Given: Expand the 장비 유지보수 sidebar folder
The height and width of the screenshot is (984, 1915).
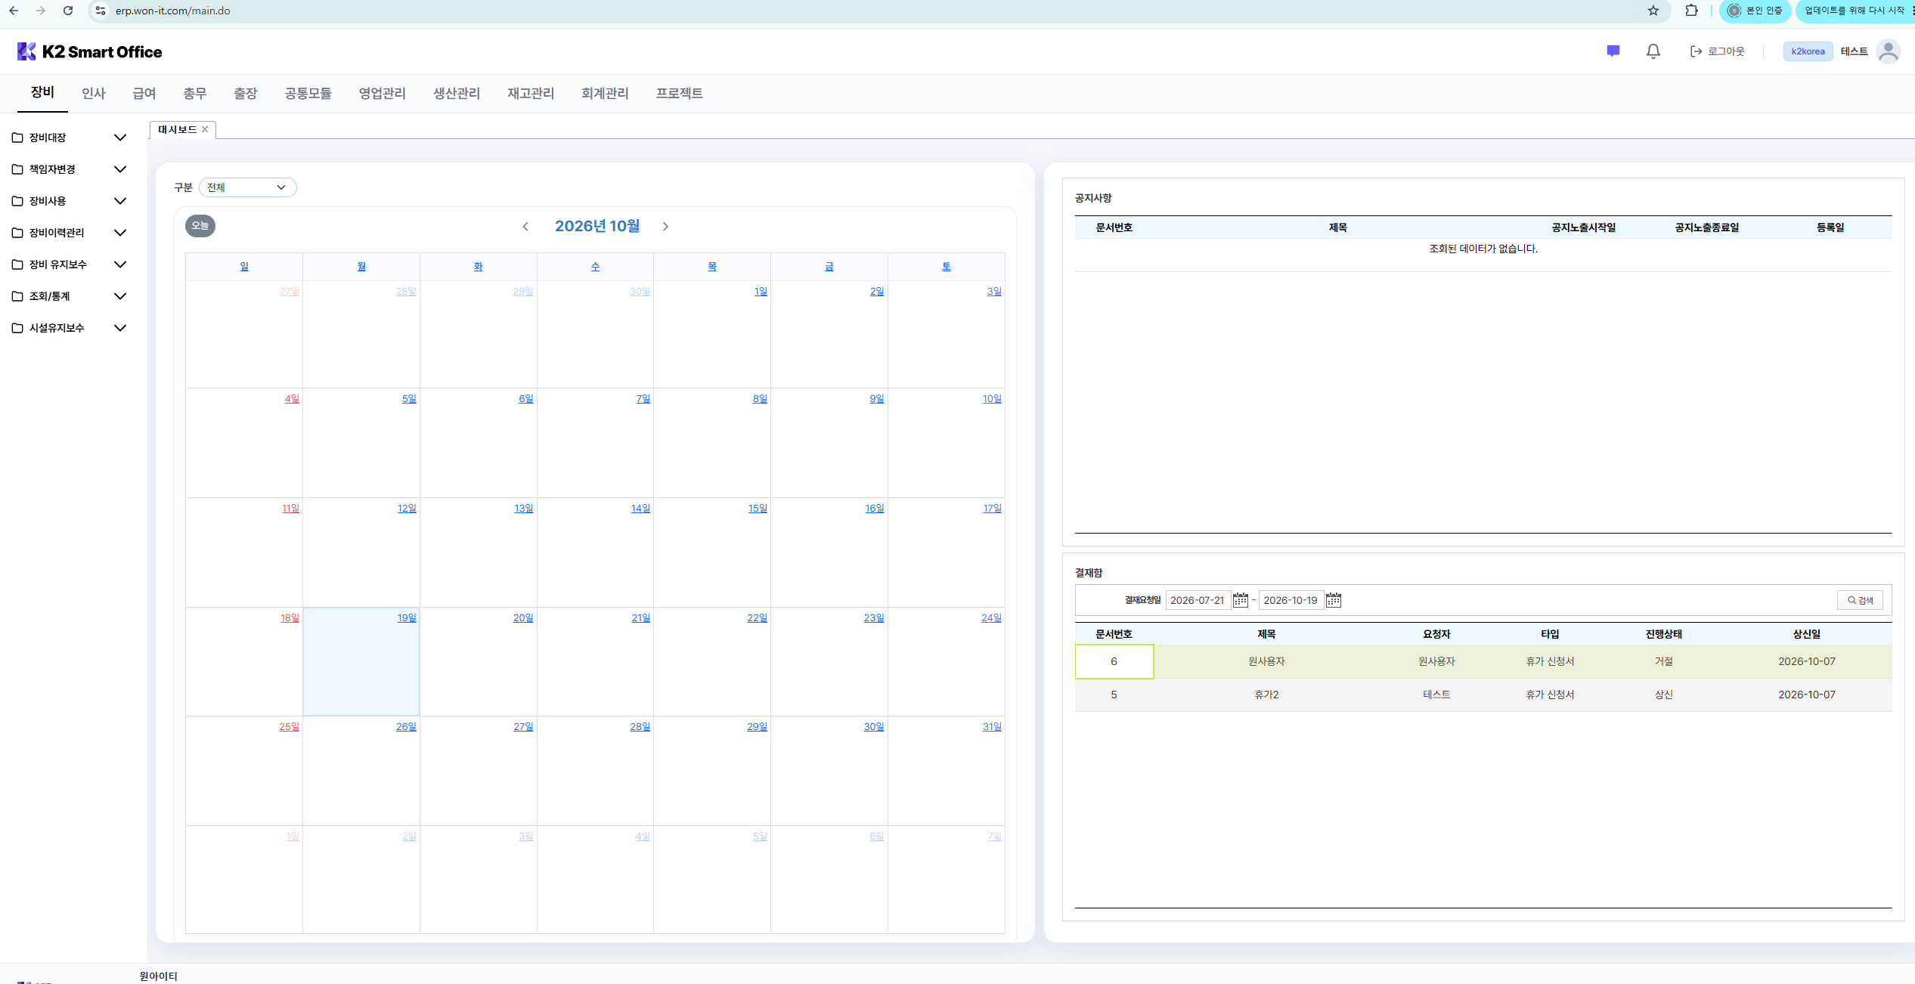Looking at the screenshot, I should click(x=68, y=265).
